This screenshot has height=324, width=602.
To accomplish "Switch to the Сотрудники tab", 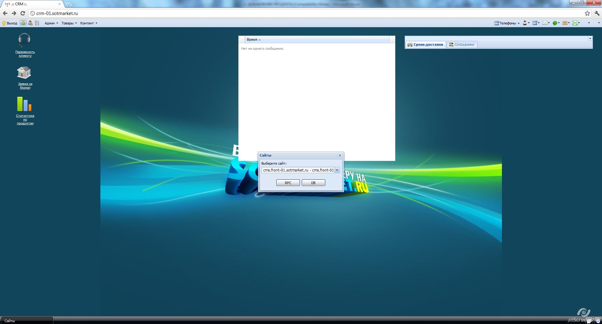I will pos(461,44).
